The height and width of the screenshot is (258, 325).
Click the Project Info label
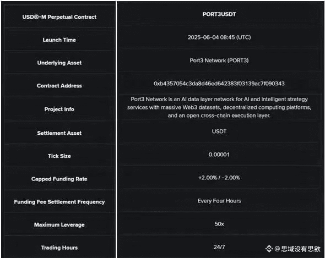[x=59, y=109]
